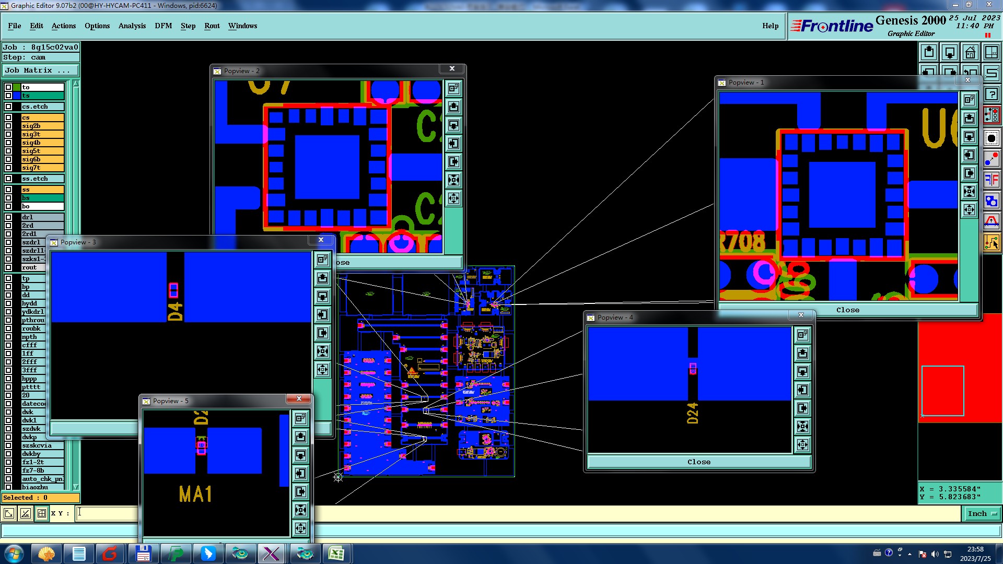1003x564 pixels.
Task: Open the help question mark tool
Action: coord(991,94)
